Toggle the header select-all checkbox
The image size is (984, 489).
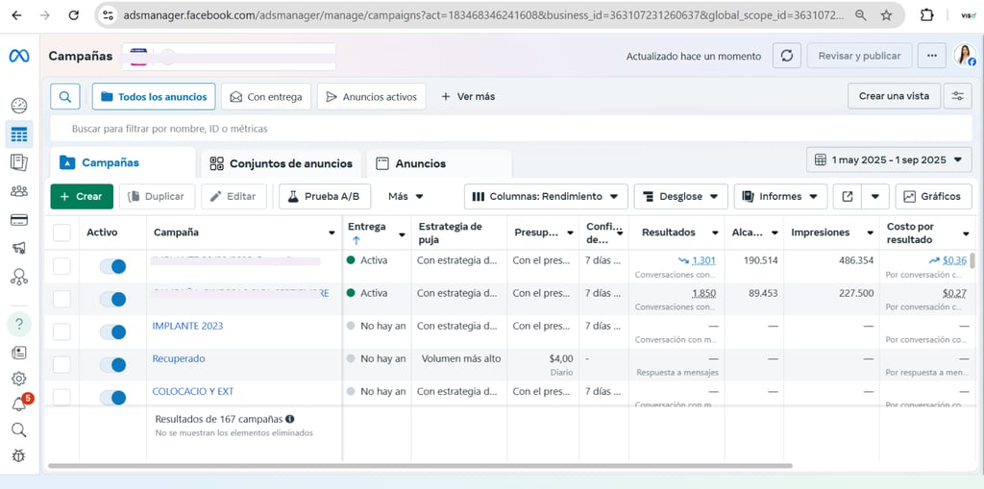(x=61, y=232)
